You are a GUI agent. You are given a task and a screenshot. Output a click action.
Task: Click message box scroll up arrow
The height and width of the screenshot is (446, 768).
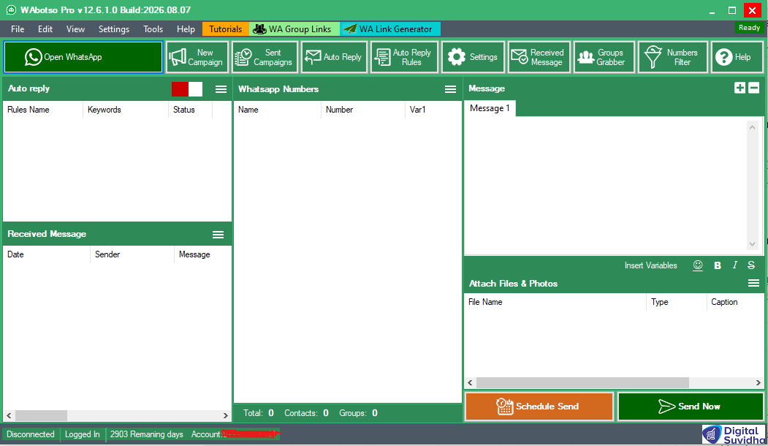[x=753, y=127]
